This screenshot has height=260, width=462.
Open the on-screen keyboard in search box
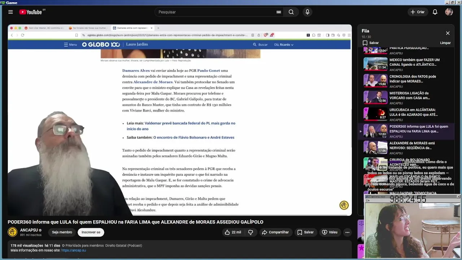pos(279,12)
